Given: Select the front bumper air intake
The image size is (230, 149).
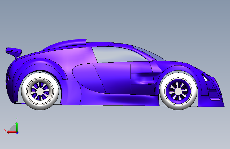Looking at the screenshot, I should 214,95.
